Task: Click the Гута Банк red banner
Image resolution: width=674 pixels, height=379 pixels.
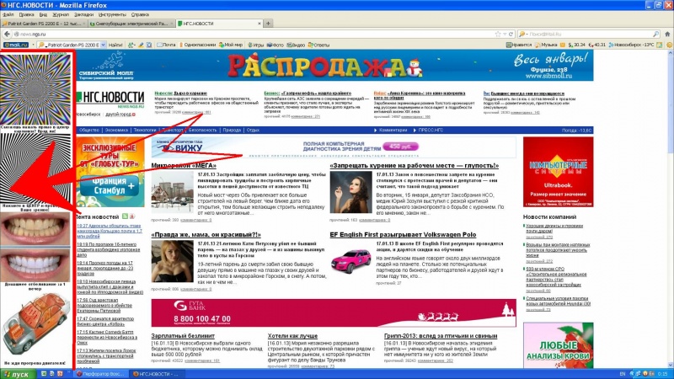Action: [334, 312]
